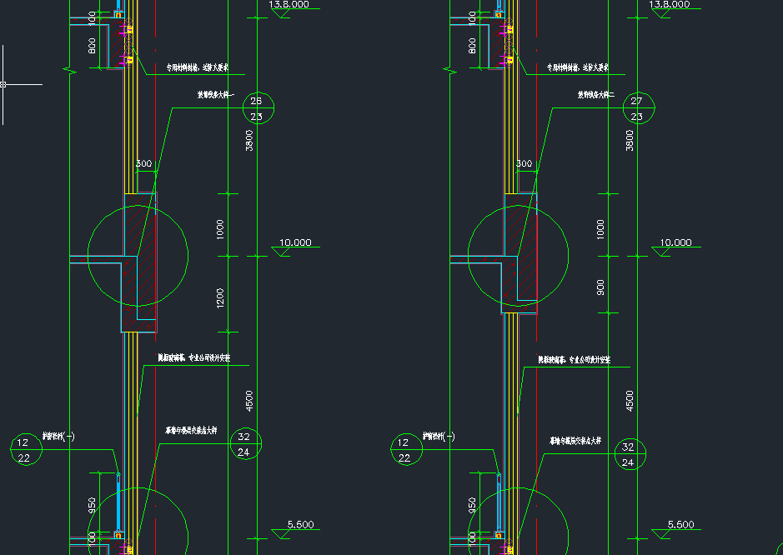Pick the 1200 vertical dimension text
This screenshot has width=783, height=555.
(220, 298)
